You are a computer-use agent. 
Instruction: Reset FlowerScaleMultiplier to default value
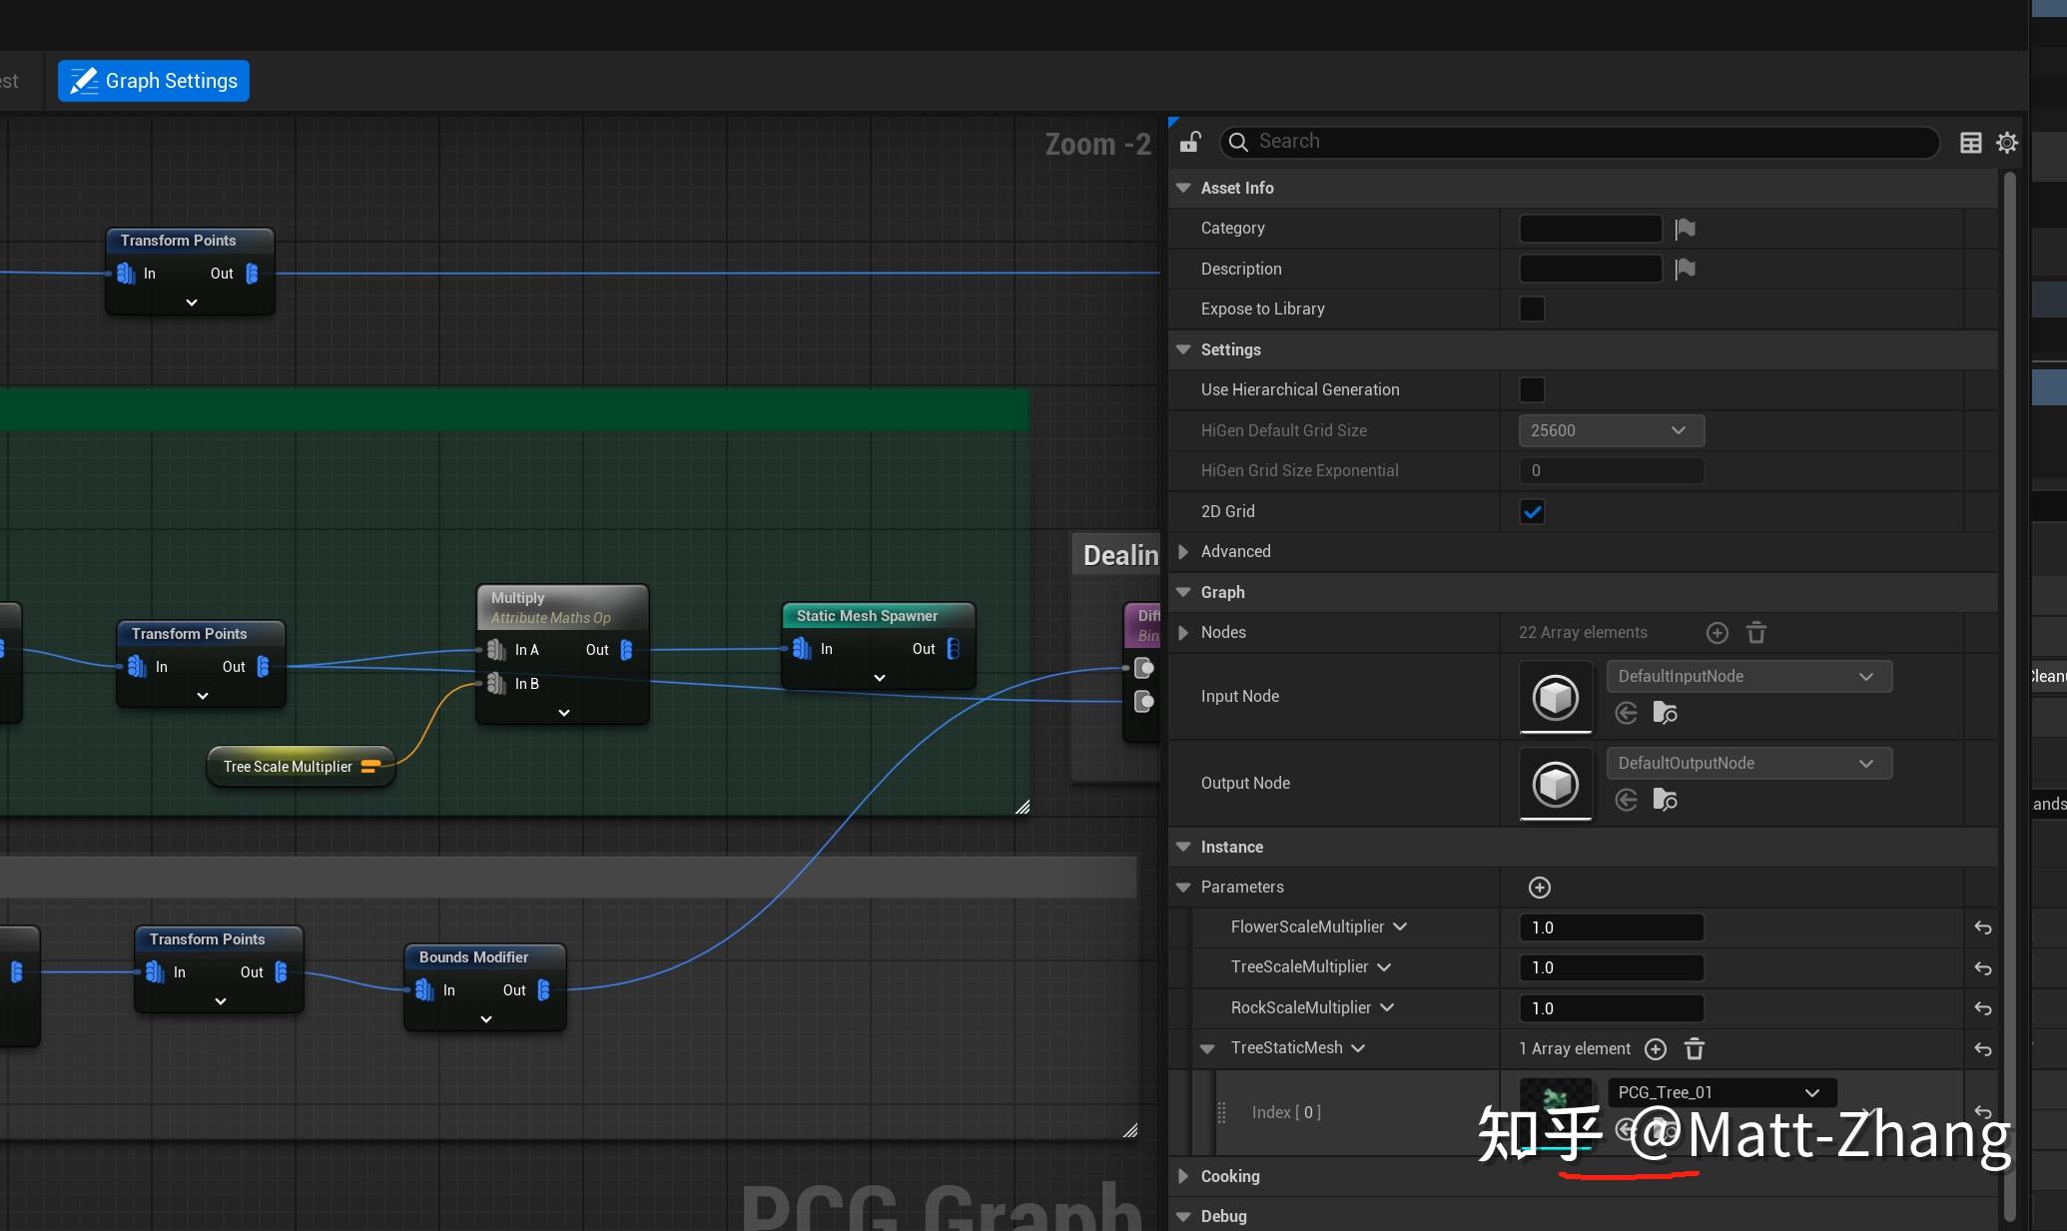(x=1982, y=927)
